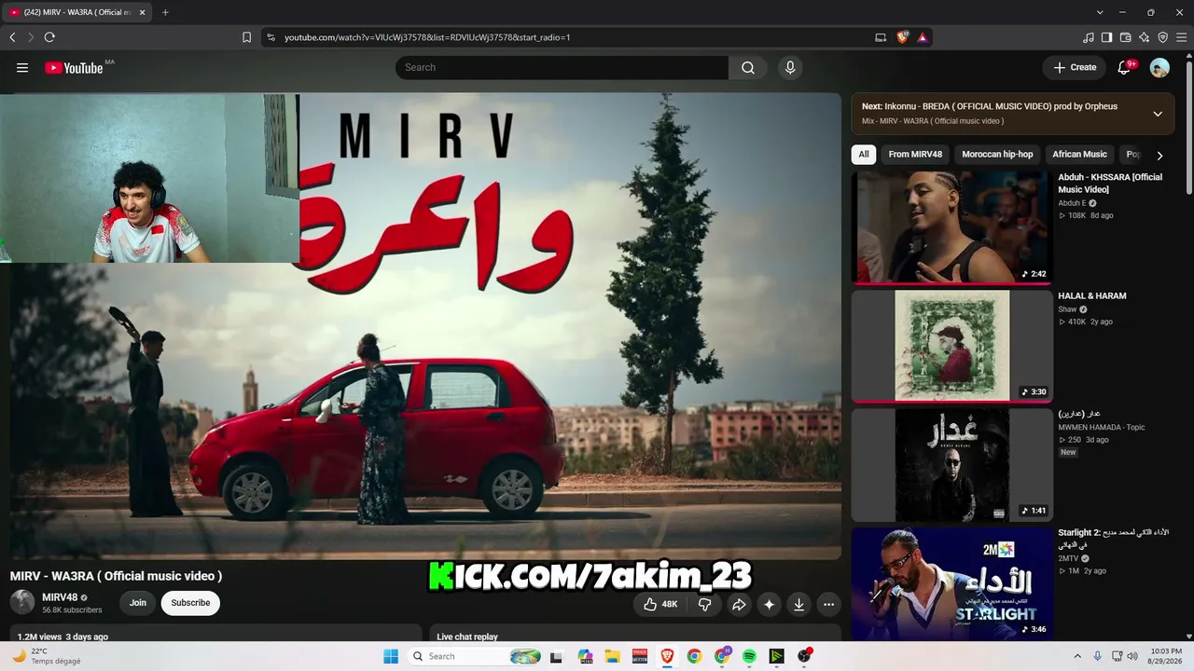The image size is (1194, 671).
Task: Show hidden system tray icons
Action: tap(1079, 656)
